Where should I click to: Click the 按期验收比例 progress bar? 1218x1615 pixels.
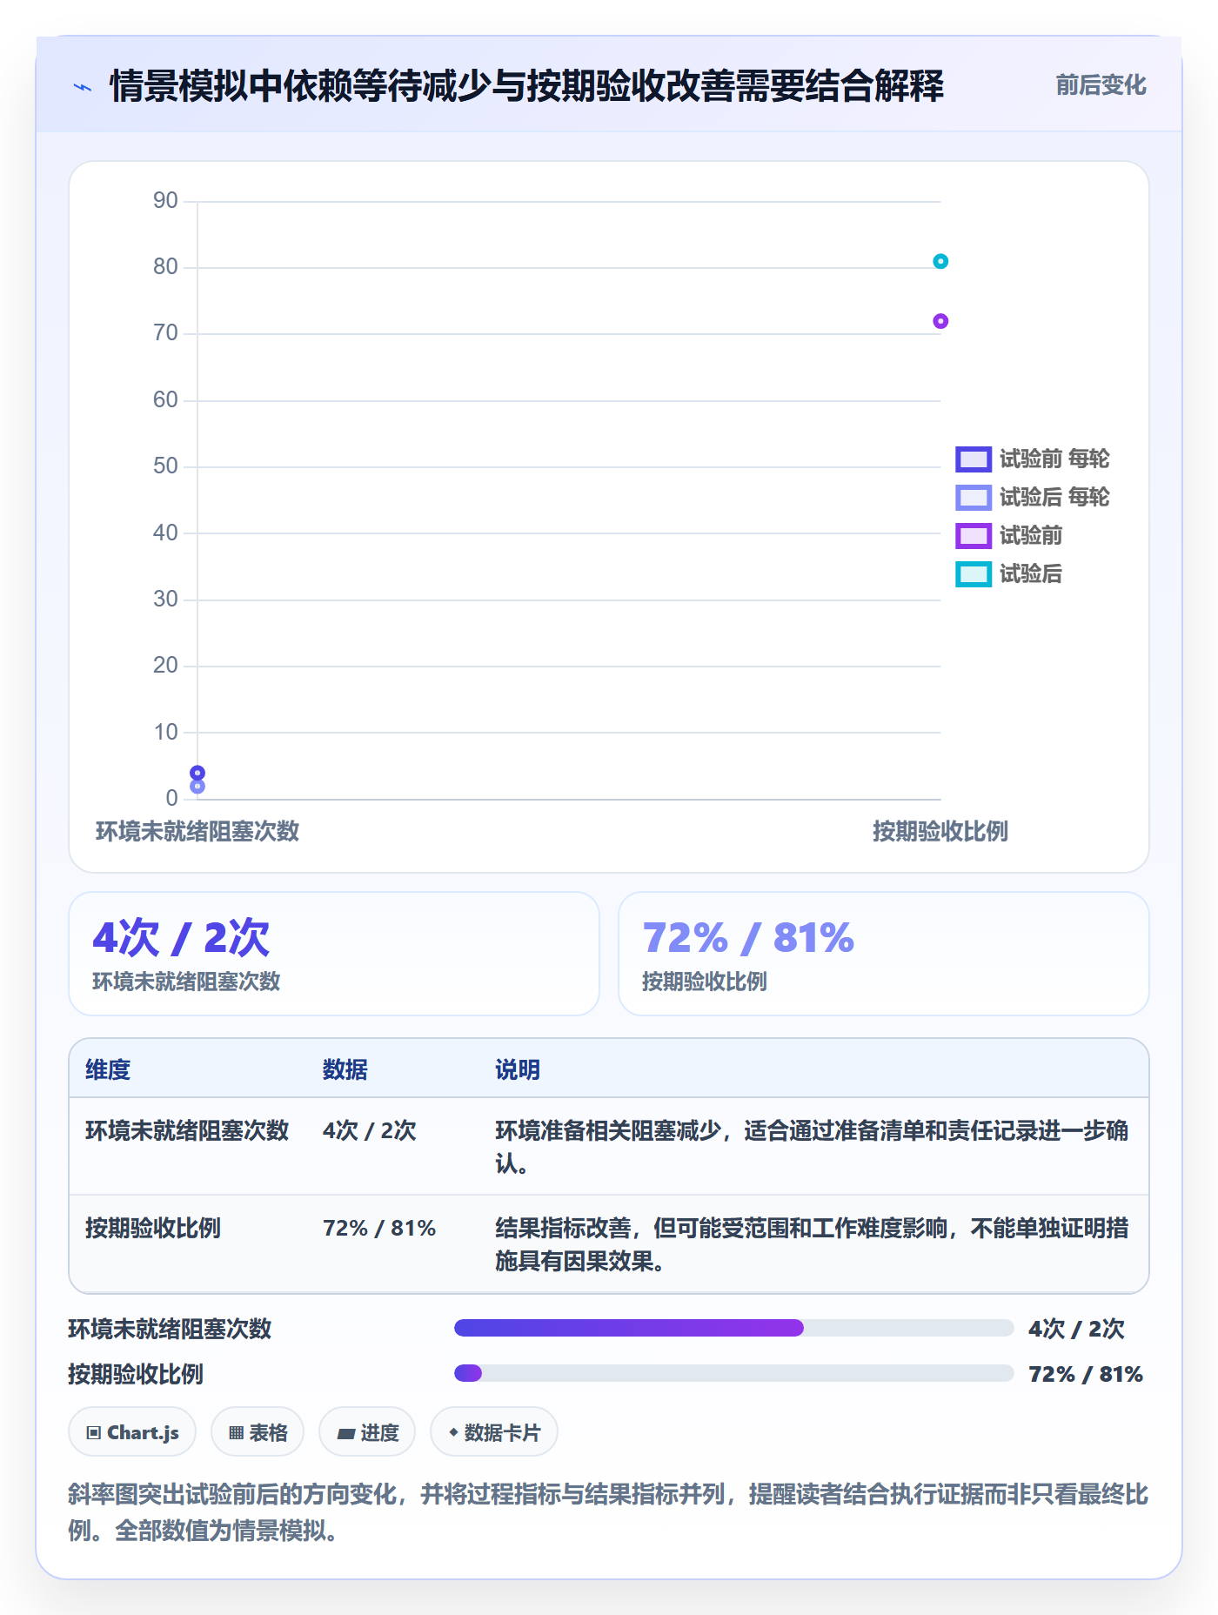[x=734, y=1373]
